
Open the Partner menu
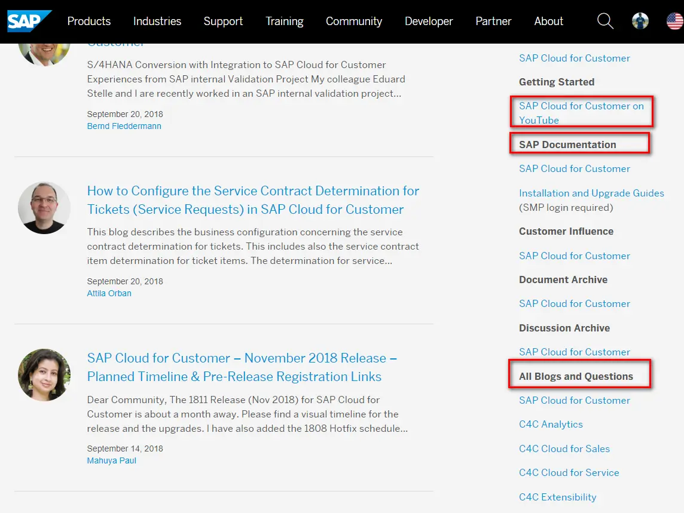tap(493, 21)
